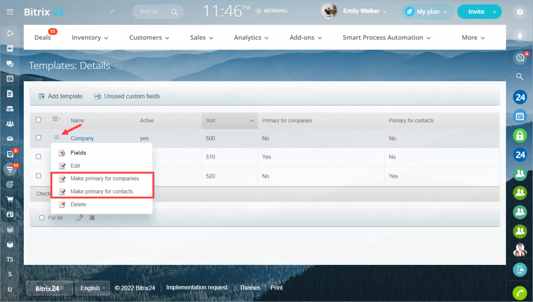
Task: Check the checkbox in the row with sort 520
Action: [x=38, y=176]
